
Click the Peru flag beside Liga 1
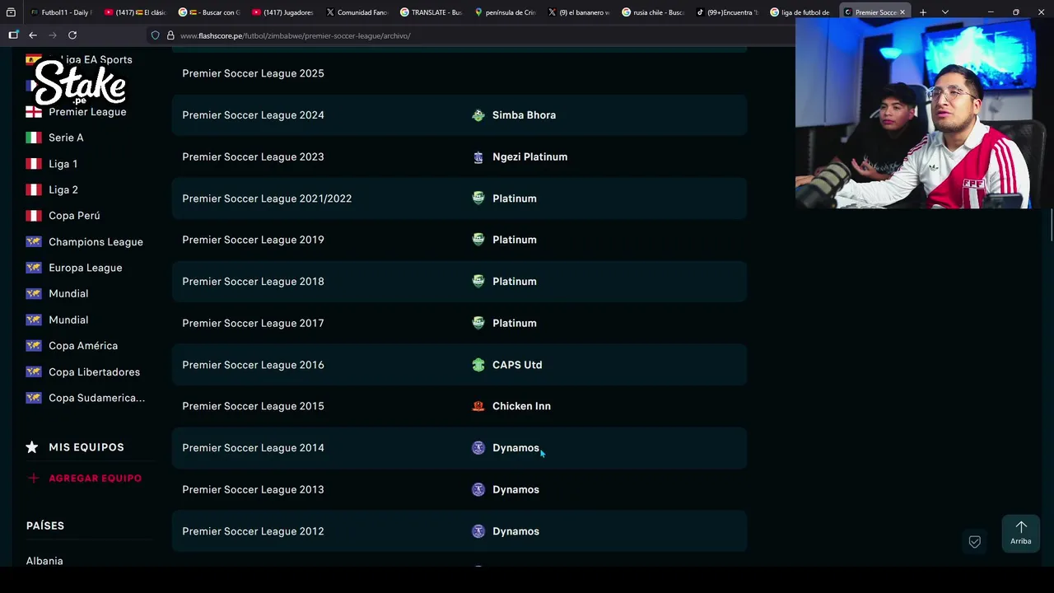pyautogui.click(x=34, y=164)
